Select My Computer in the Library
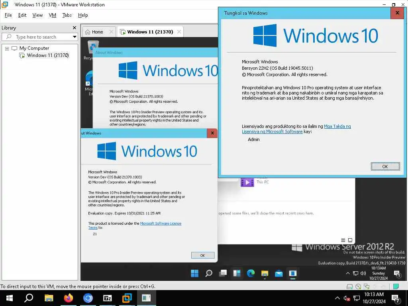The height and width of the screenshot is (306, 408). 34,48
